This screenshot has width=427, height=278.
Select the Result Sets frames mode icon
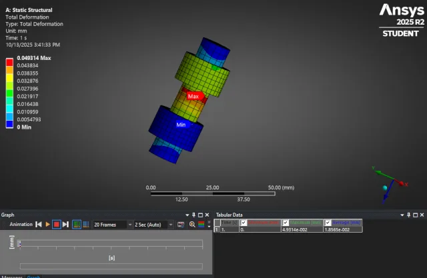click(86, 225)
